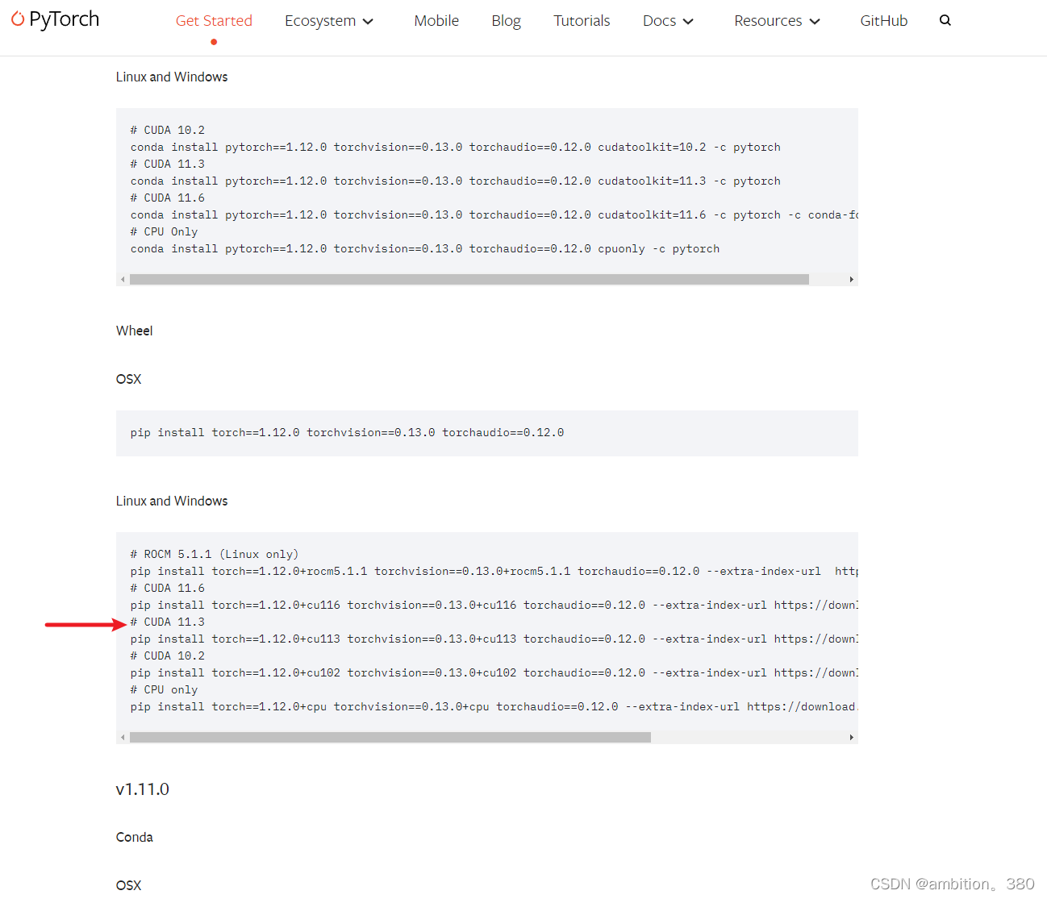Click the 'Linux and Windows' heading under Wheel
Image resolution: width=1047 pixels, height=899 pixels.
tap(172, 501)
